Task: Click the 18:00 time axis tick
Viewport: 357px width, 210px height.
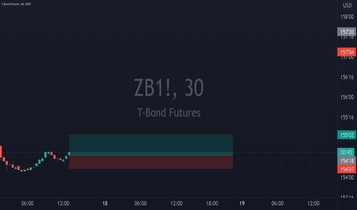Action: pyautogui.click(x=212, y=203)
